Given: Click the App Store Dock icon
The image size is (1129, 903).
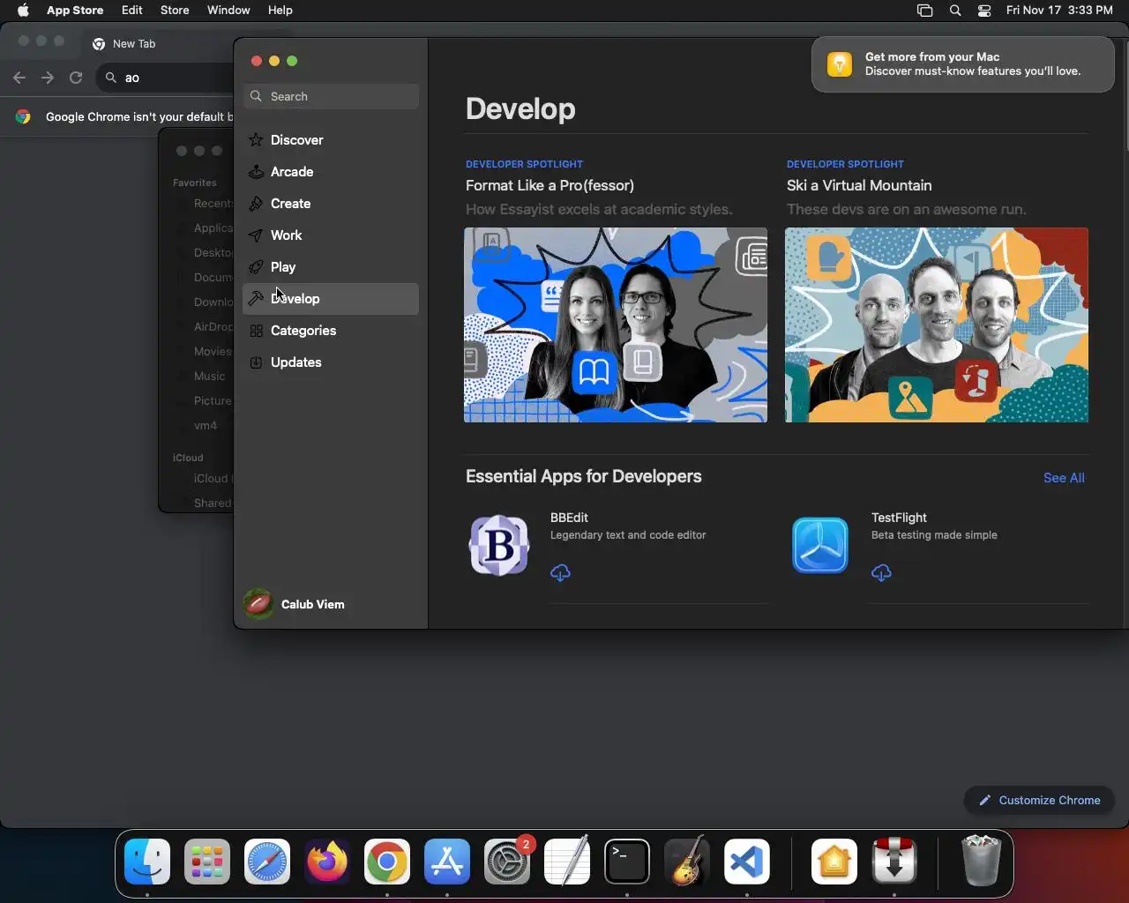Looking at the screenshot, I should [x=447, y=862].
